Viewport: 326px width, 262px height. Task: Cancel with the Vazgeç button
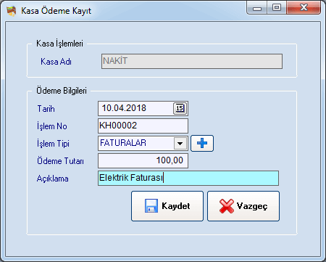pyautogui.click(x=243, y=206)
